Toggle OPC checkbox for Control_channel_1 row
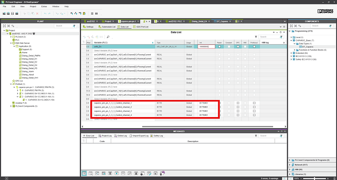 click(x=238, y=103)
